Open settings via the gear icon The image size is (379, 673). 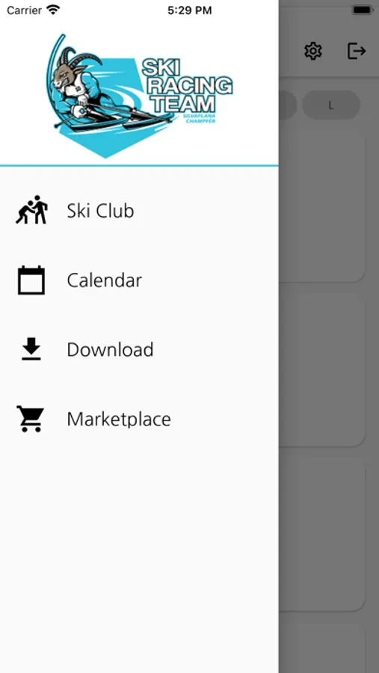click(313, 51)
